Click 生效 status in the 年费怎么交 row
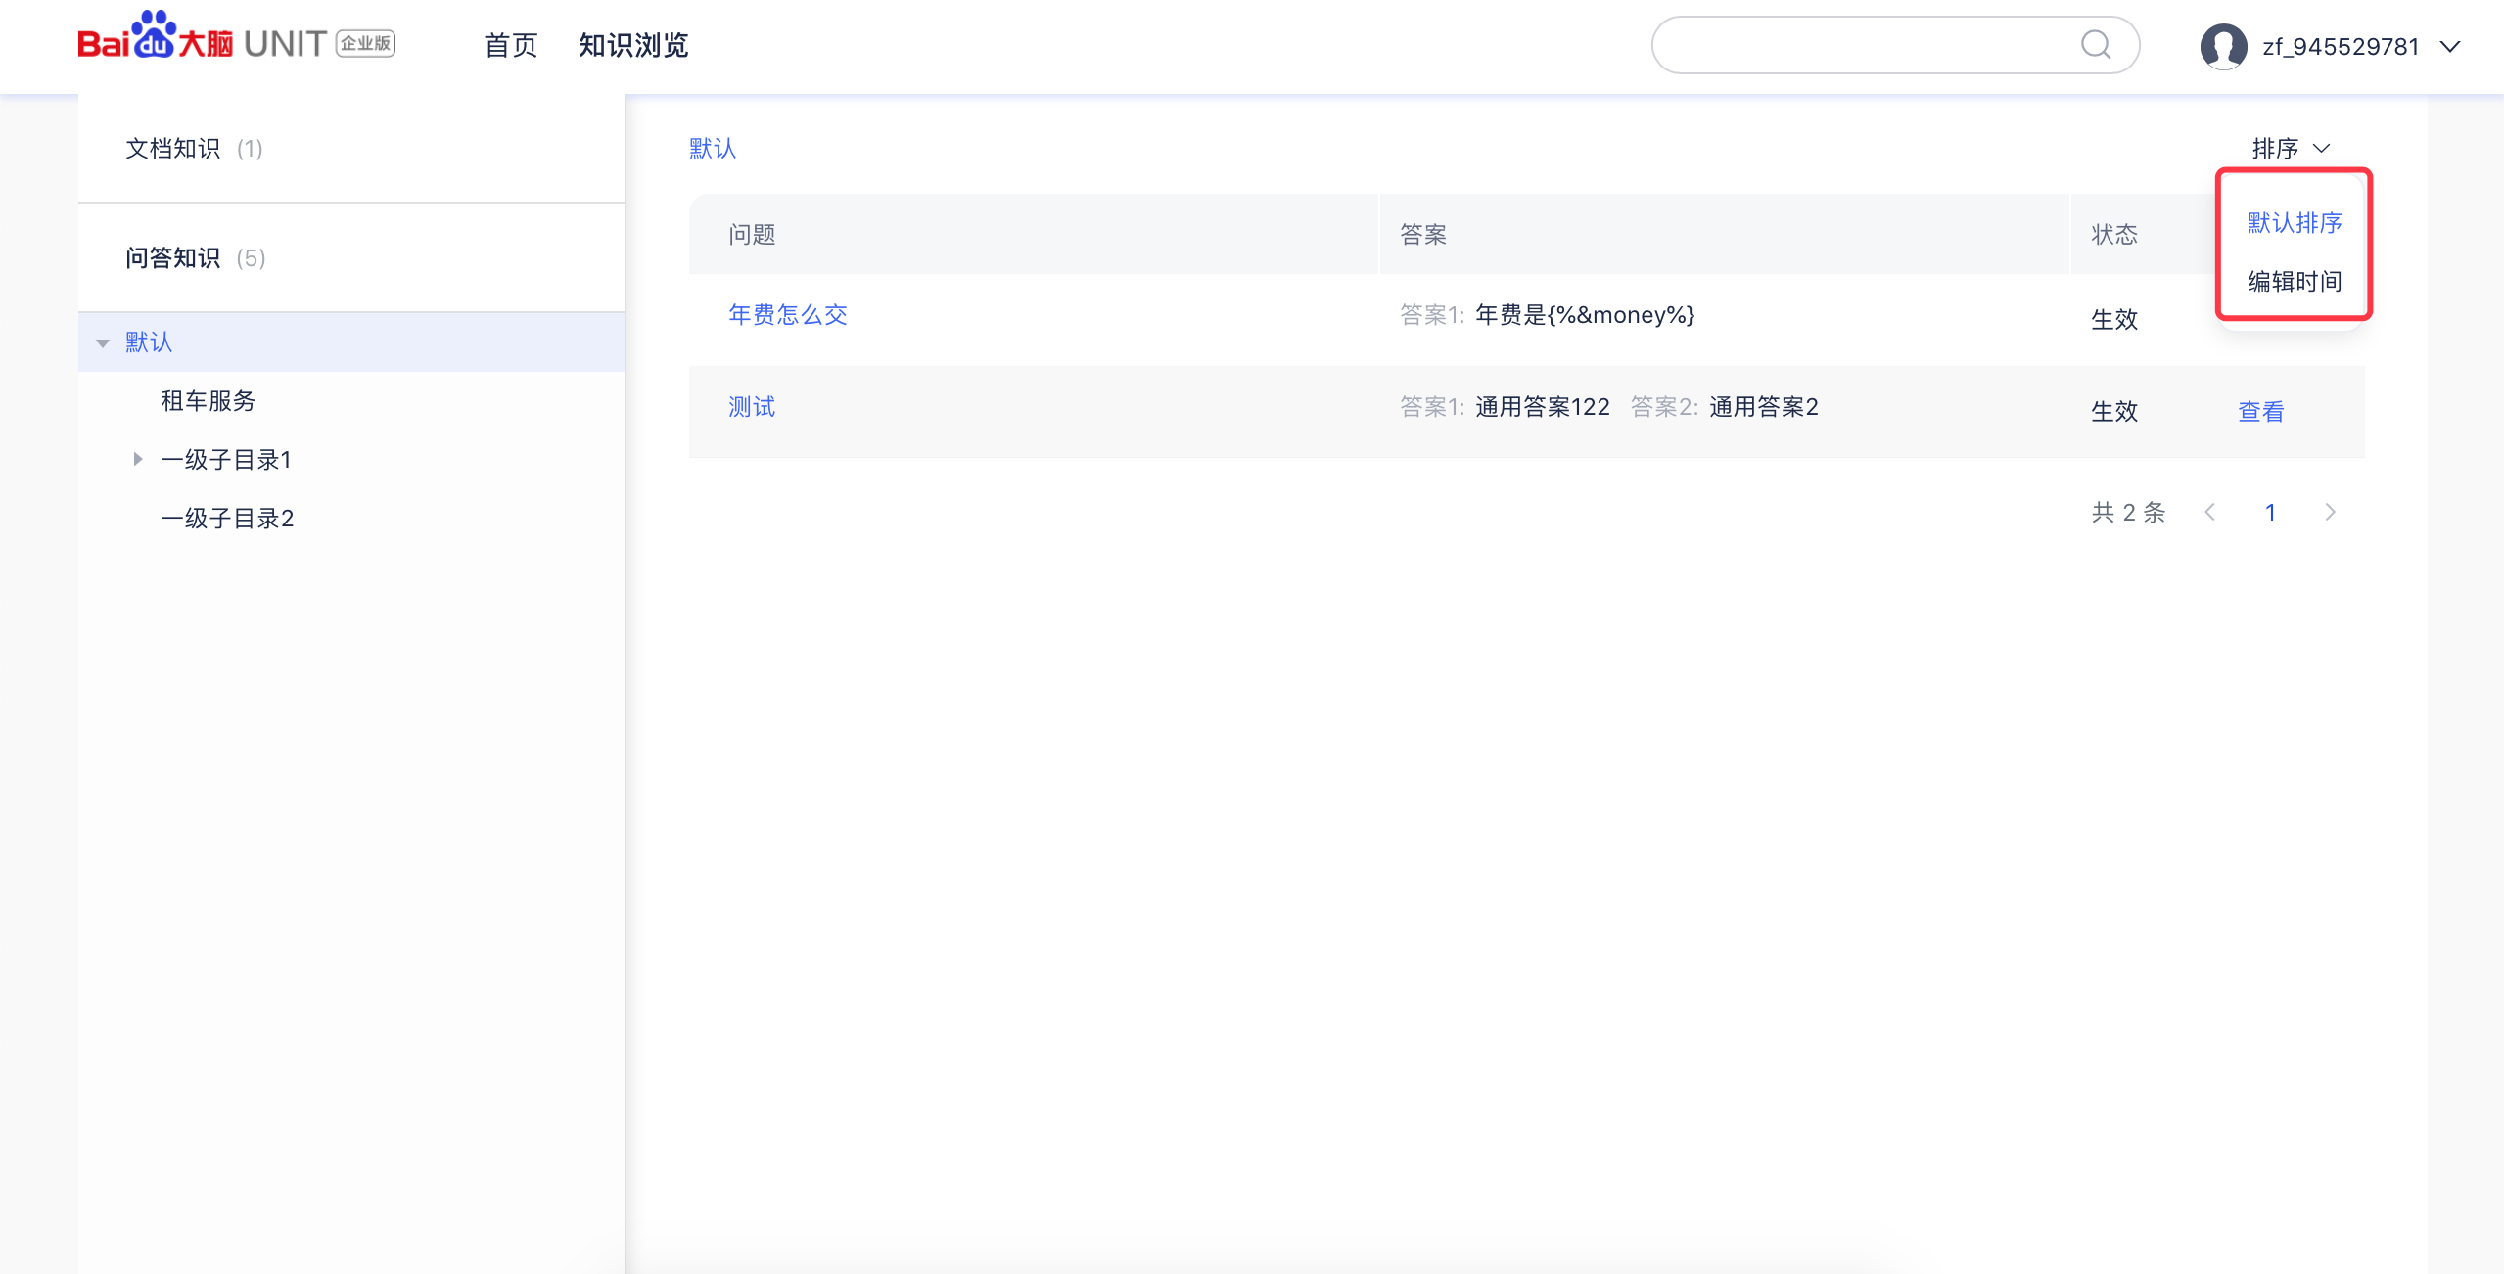Viewport: 2504px width, 1274px height. click(2114, 320)
